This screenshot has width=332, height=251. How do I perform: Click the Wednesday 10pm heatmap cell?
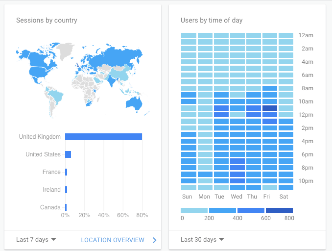[x=237, y=181]
